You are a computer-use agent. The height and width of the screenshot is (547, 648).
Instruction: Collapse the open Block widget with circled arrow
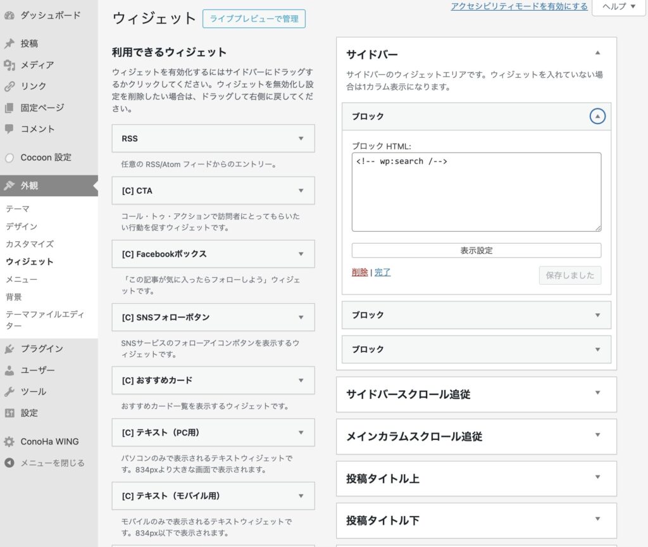pos(597,116)
